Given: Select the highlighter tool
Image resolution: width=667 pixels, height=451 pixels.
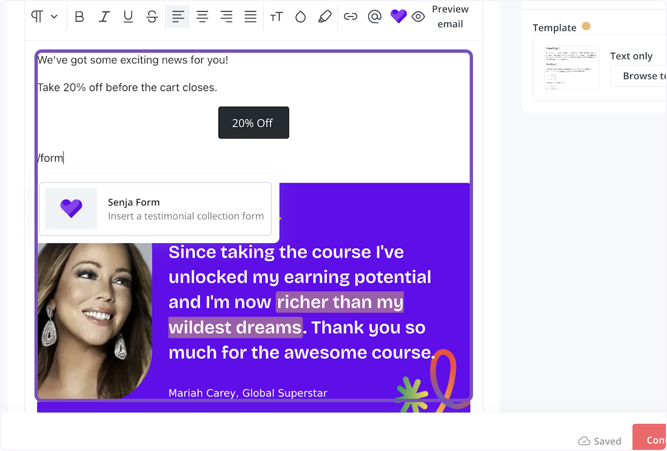Looking at the screenshot, I should click(325, 17).
